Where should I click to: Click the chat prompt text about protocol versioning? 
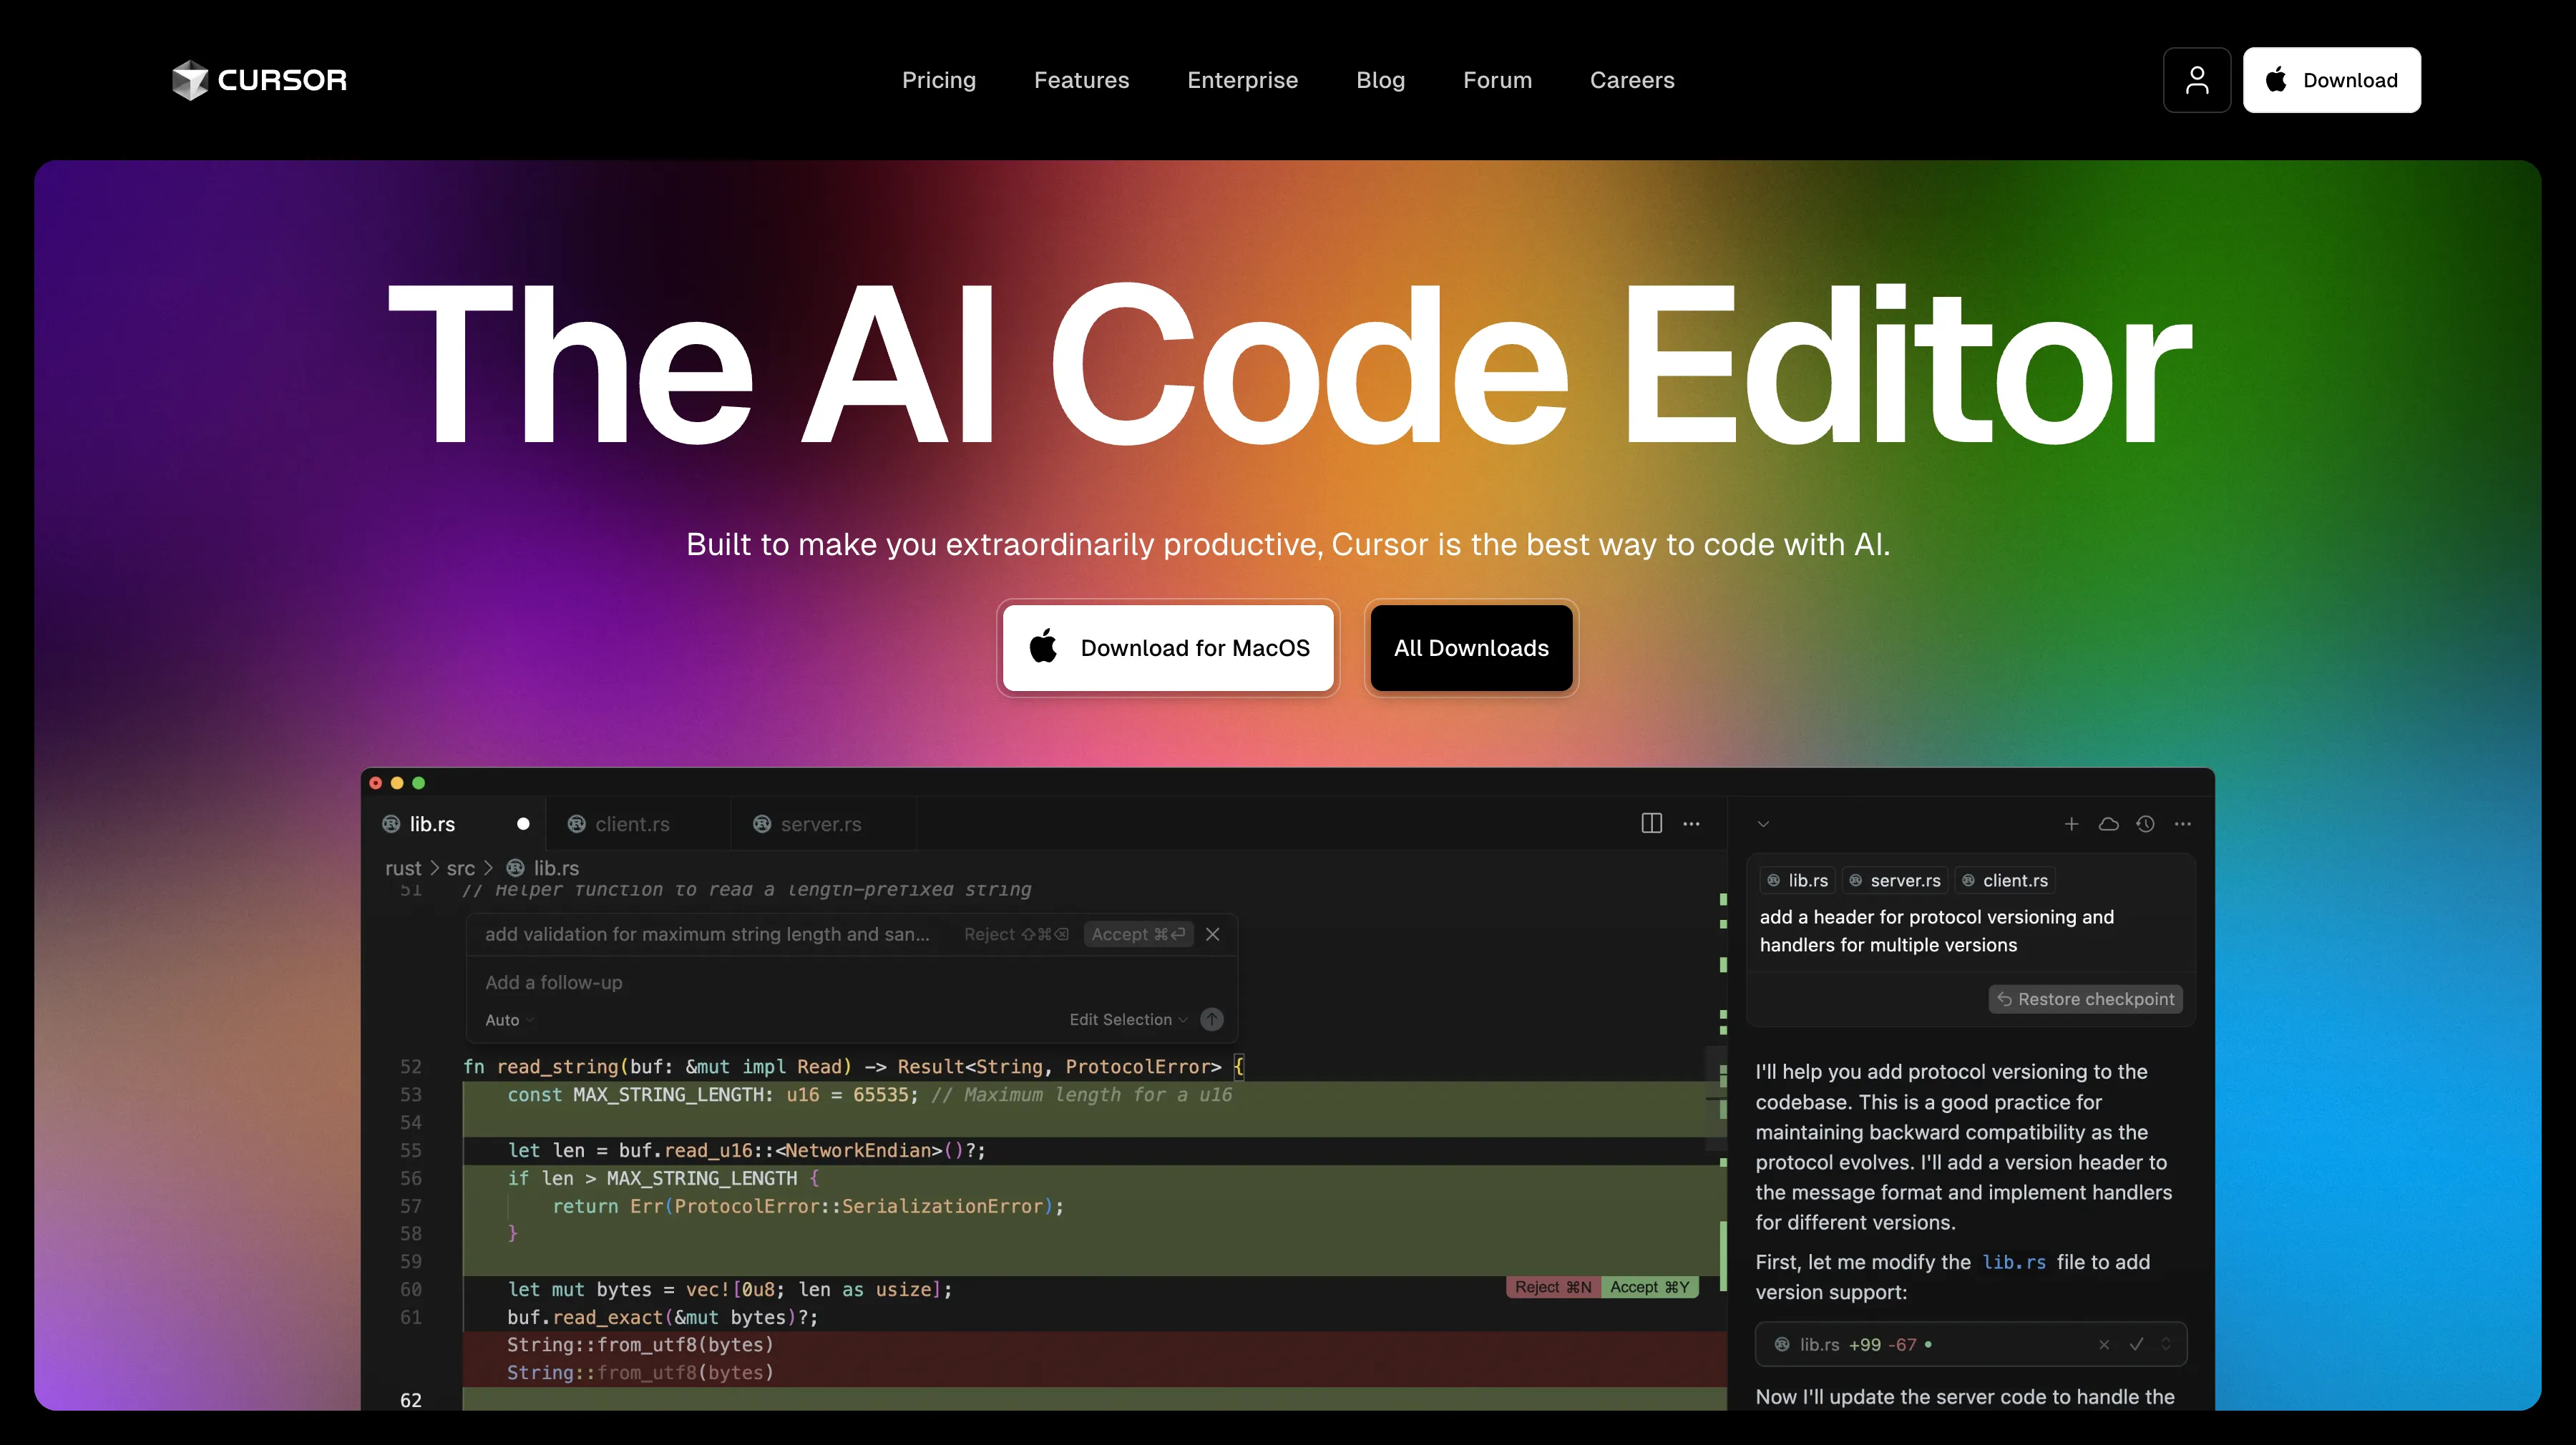point(1936,931)
